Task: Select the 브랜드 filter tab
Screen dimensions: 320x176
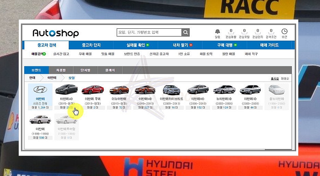Action: point(37,70)
